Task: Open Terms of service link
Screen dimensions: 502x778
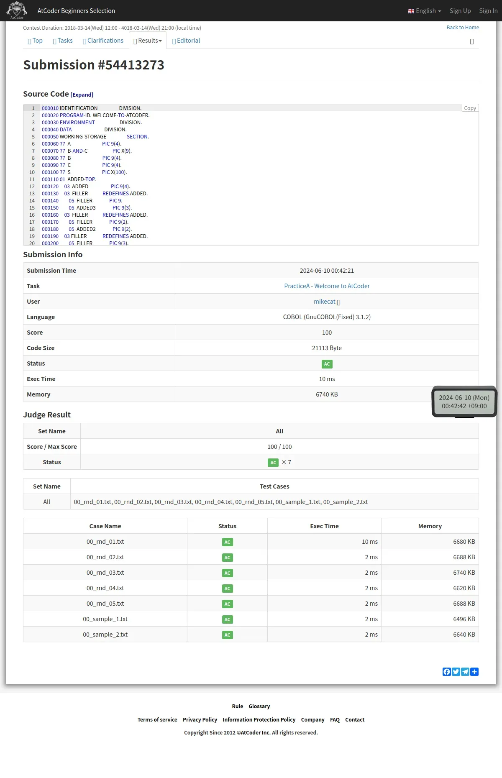Action: pyautogui.click(x=157, y=720)
